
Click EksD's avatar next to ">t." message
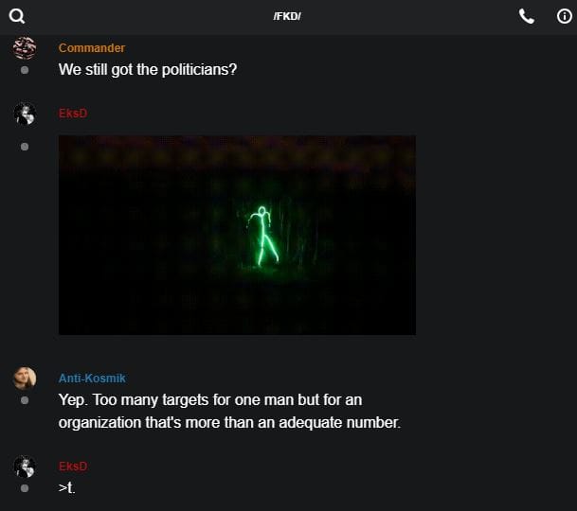pos(25,467)
